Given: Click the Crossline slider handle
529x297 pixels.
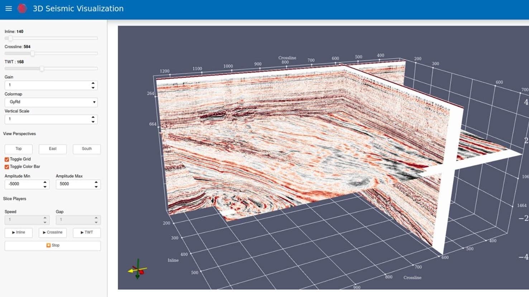Looking at the screenshot, I should coord(33,53).
